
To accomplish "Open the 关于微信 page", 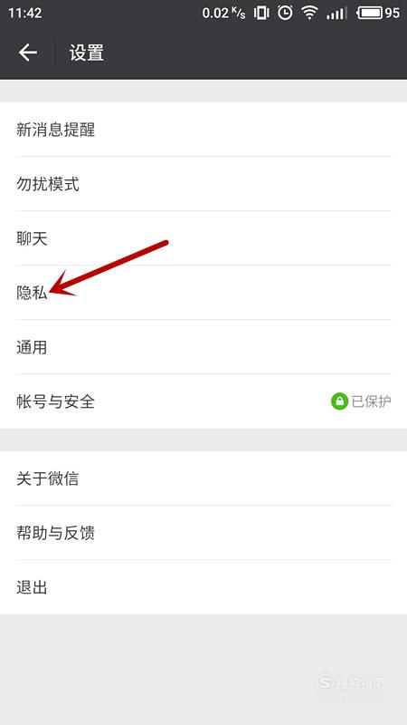I will pyautogui.click(x=203, y=478).
